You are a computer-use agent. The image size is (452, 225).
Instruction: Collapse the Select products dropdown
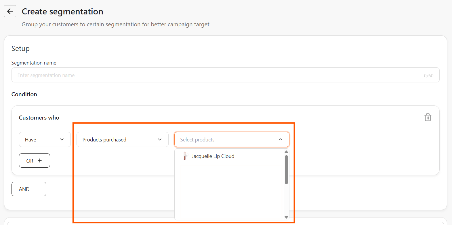click(x=232, y=139)
